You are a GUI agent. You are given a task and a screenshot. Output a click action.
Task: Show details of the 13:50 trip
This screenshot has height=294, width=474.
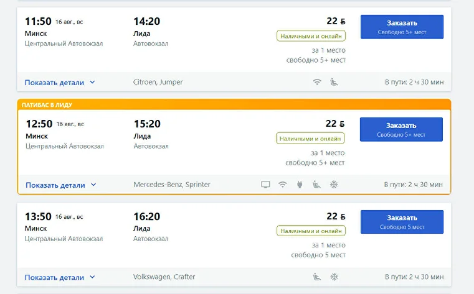click(60, 277)
